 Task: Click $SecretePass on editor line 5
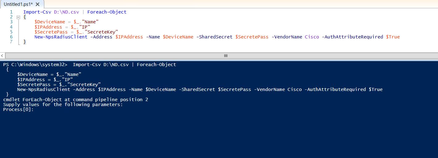click(51, 32)
